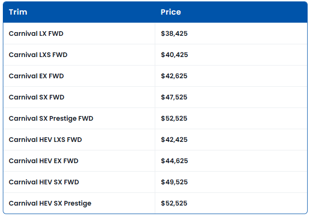Click the $42,425 price value
This screenshot has height=215, width=310.
click(x=174, y=140)
